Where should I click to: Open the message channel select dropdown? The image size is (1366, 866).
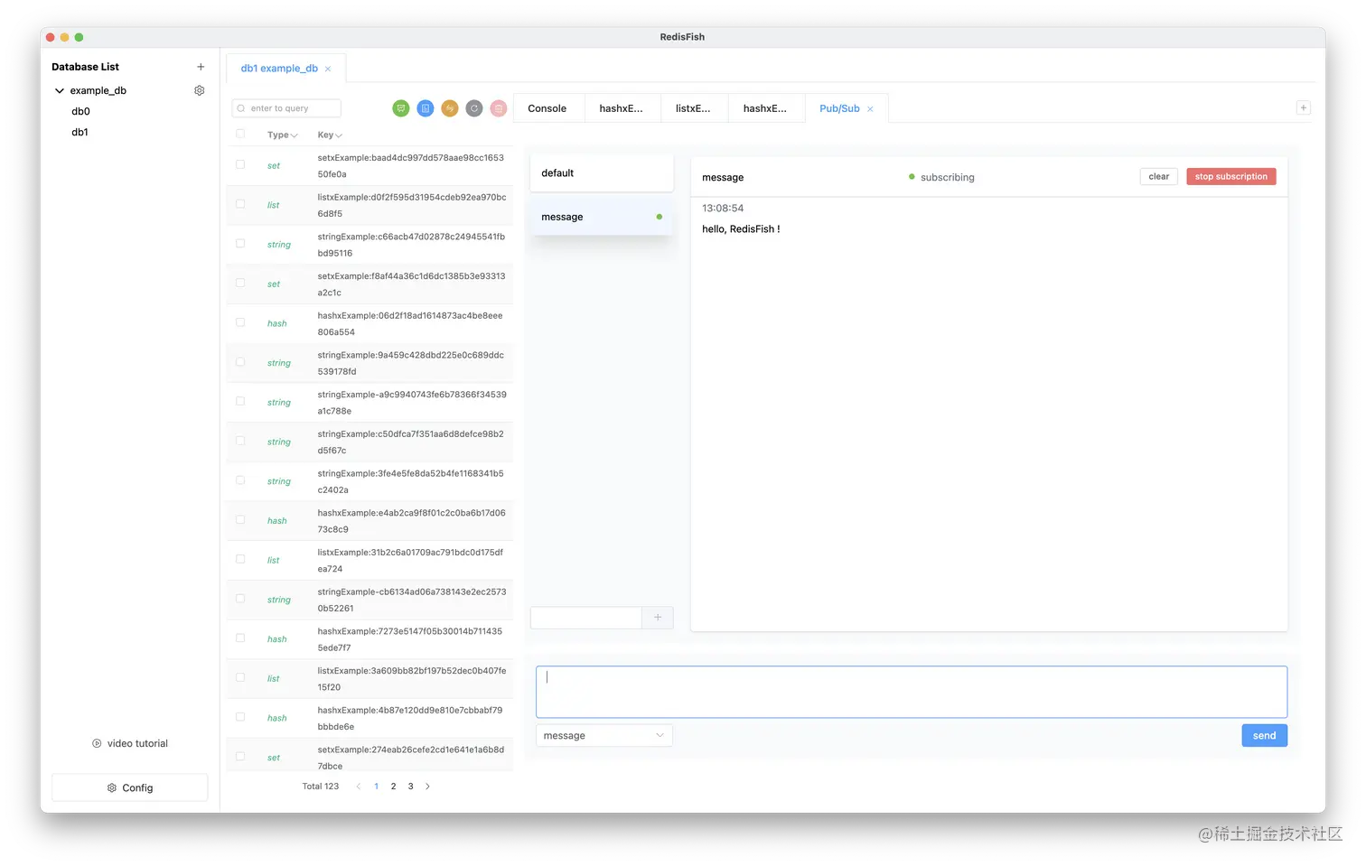pyautogui.click(x=604, y=736)
